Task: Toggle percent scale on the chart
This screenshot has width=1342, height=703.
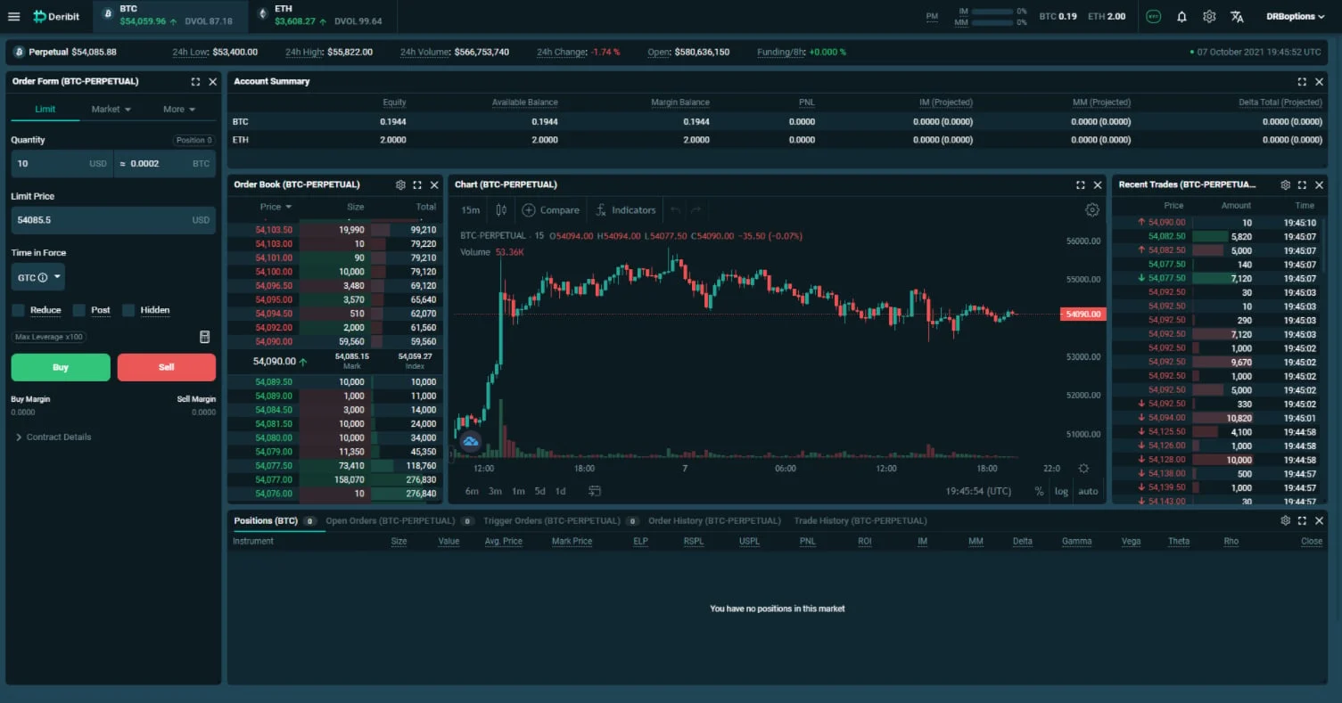Action: pyautogui.click(x=1039, y=491)
